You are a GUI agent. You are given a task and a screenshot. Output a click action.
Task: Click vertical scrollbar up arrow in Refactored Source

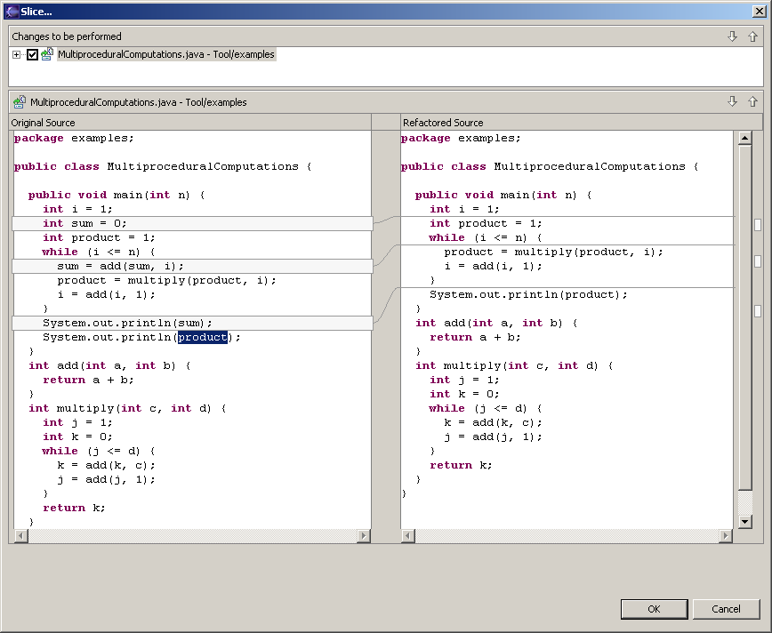pyautogui.click(x=745, y=139)
